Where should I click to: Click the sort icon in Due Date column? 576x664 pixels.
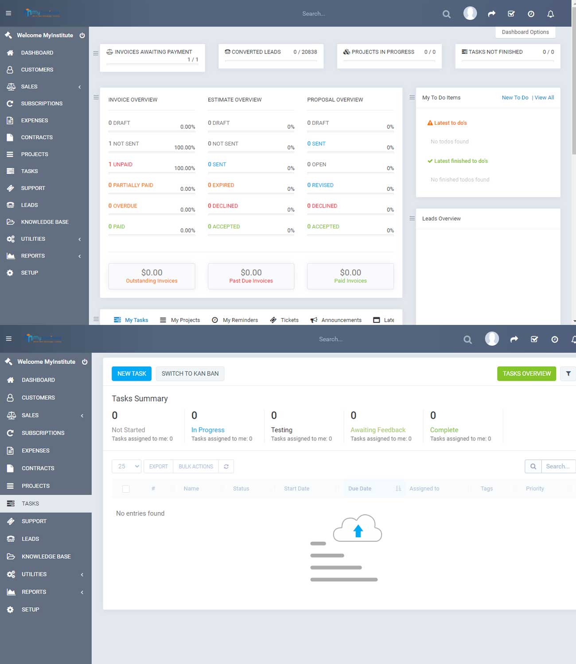coord(398,489)
